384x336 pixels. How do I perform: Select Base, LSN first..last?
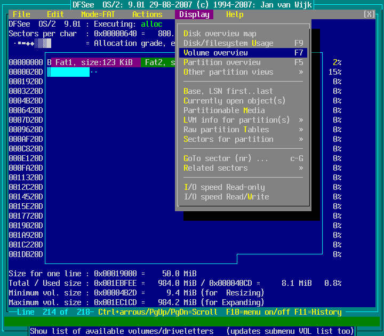228,91
